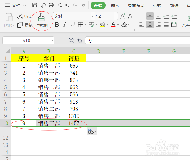The height and width of the screenshot is (160, 190).
Task: Click the draw border table style icon
Action: [91, 25]
